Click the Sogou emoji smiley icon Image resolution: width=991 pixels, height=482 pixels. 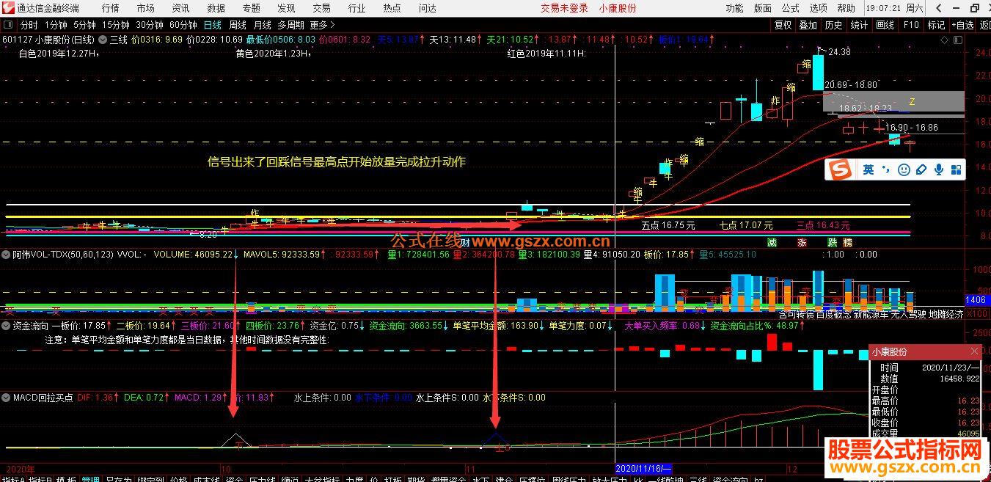coord(904,170)
